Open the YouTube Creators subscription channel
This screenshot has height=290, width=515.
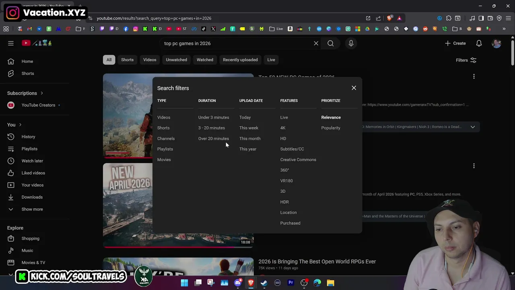pos(38,105)
